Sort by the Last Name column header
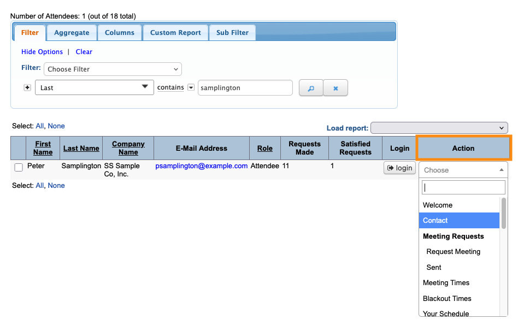 point(81,148)
